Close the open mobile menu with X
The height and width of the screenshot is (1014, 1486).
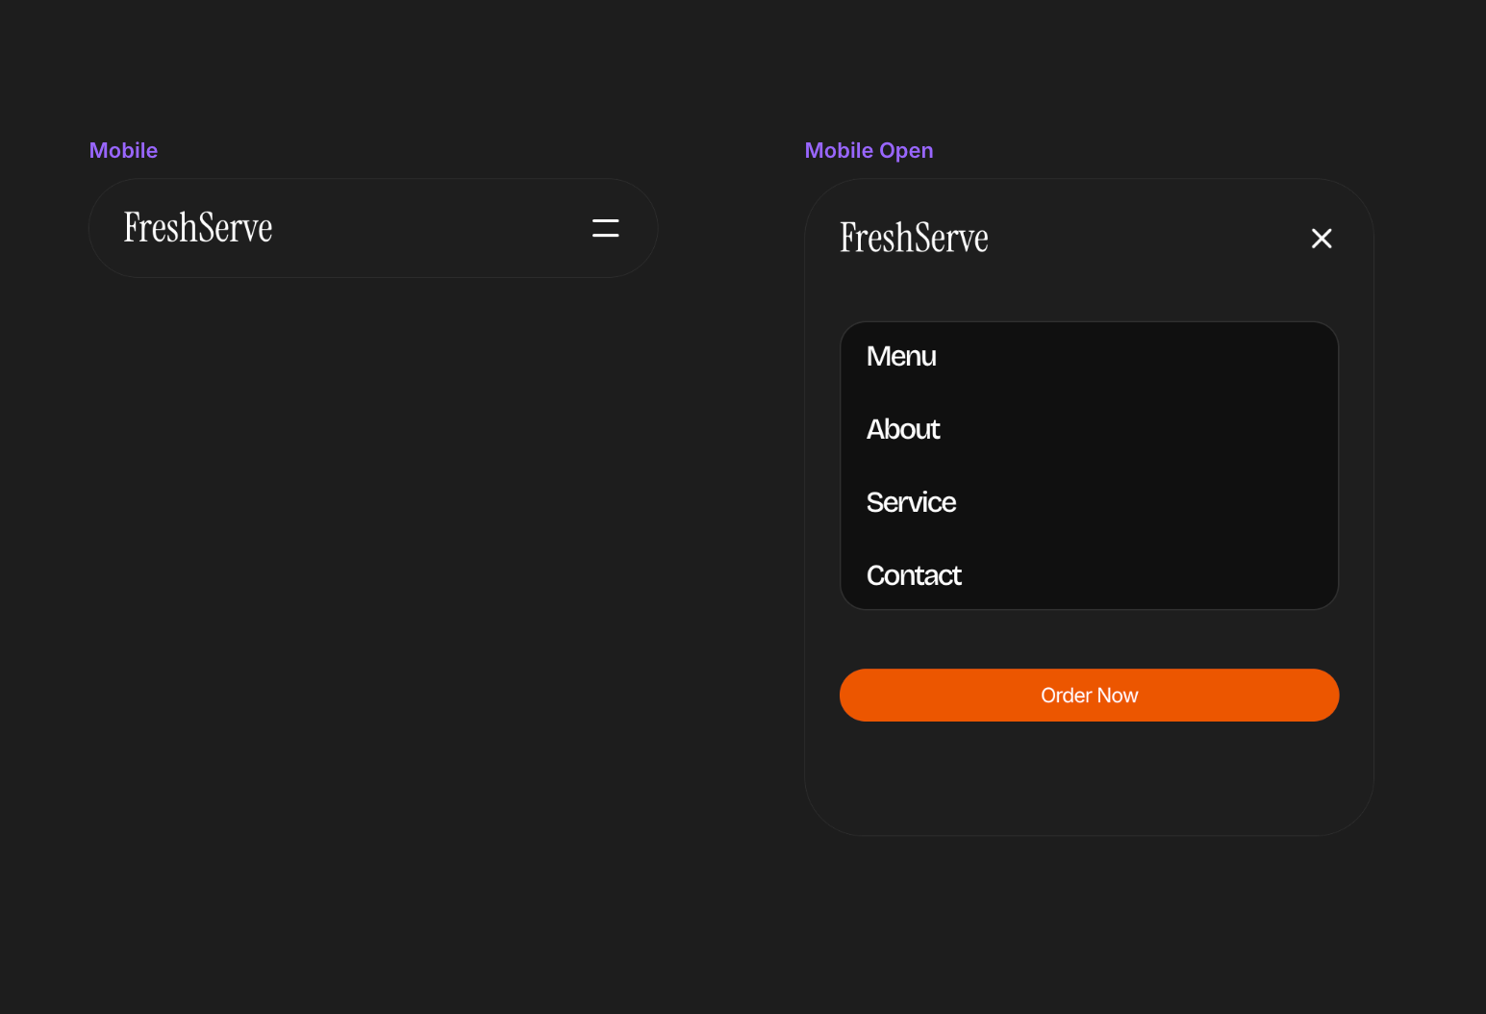tap(1321, 239)
